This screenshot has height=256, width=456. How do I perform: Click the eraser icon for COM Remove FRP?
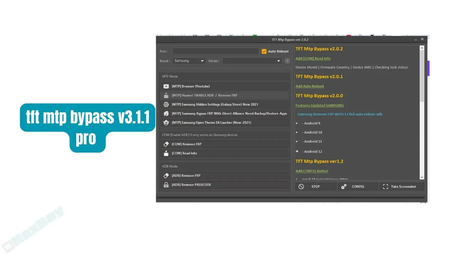pyautogui.click(x=166, y=144)
